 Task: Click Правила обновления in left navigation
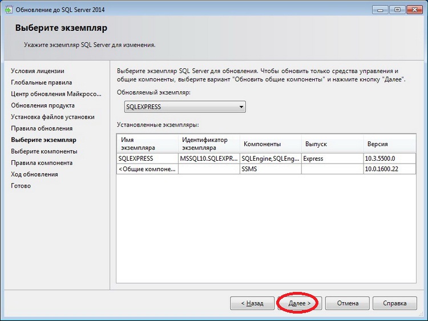[42, 128]
